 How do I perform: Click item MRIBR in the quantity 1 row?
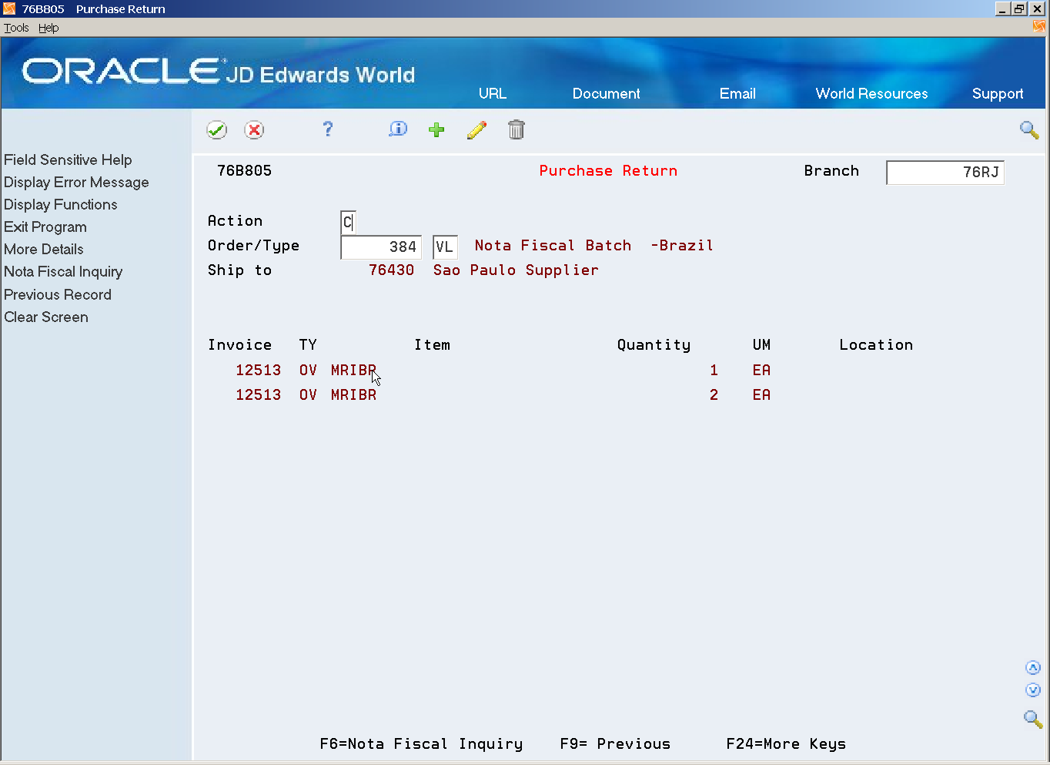click(x=353, y=371)
